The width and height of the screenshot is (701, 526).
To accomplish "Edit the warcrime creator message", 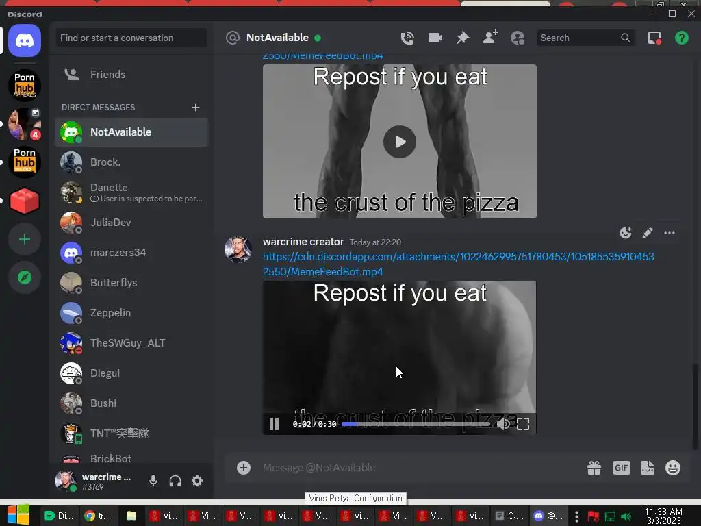I will click(x=648, y=233).
